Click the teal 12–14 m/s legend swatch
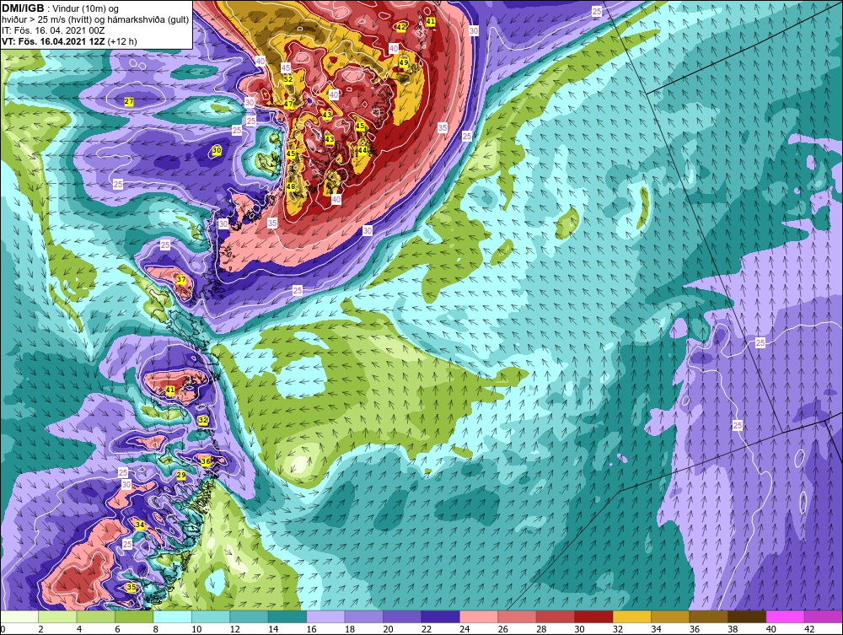 (x=249, y=616)
